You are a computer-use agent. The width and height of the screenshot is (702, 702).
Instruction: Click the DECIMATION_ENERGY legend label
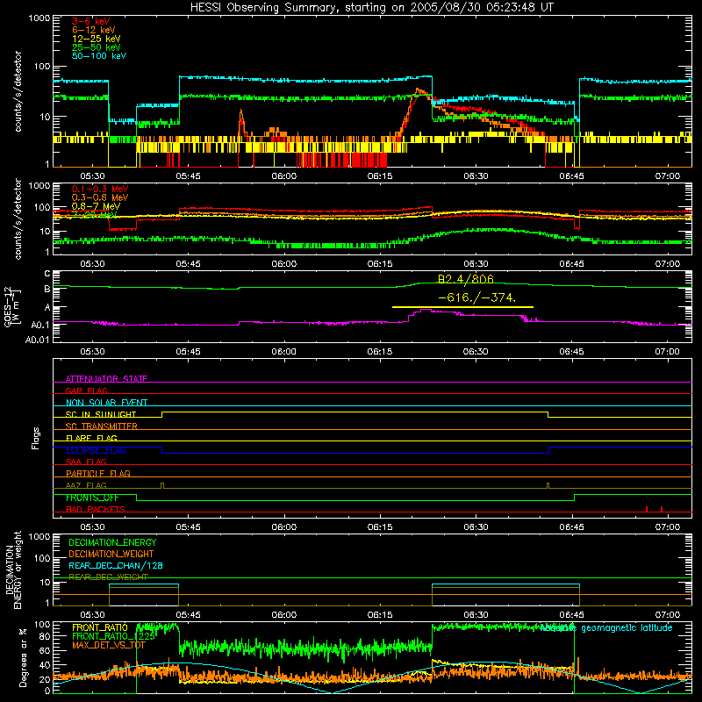(x=112, y=542)
